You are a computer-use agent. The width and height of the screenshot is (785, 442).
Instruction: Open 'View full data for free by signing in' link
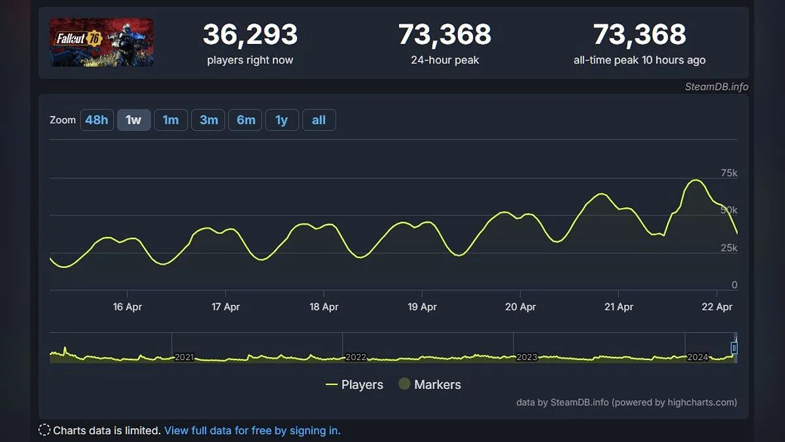(x=253, y=430)
